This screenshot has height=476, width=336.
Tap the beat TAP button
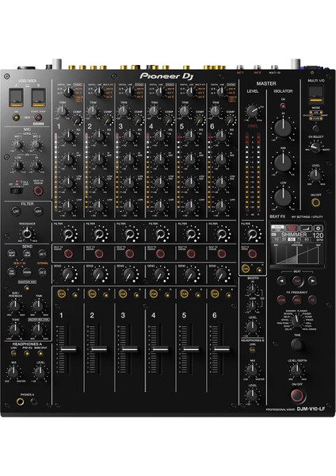coord(297,281)
